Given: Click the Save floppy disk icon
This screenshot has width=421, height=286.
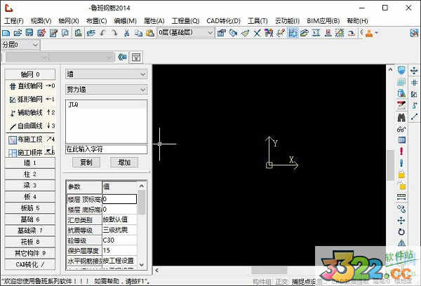Looking at the screenshot, I should (29, 33).
